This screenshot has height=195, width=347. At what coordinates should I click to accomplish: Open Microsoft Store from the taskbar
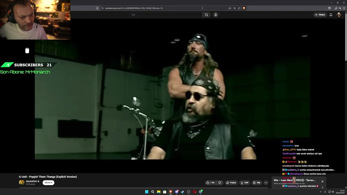pos(165,192)
